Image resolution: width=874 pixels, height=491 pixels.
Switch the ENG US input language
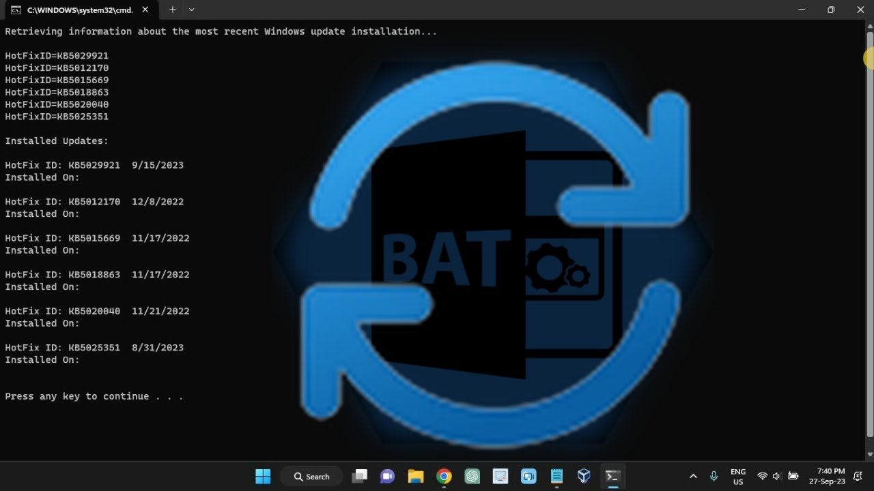pyautogui.click(x=738, y=477)
